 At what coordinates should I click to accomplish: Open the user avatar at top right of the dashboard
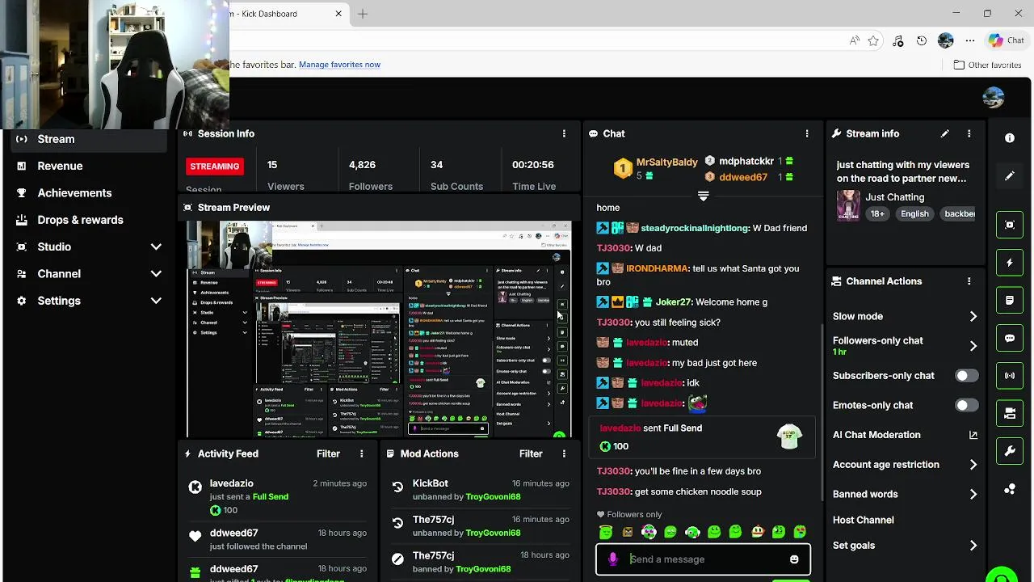pos(993,98)
